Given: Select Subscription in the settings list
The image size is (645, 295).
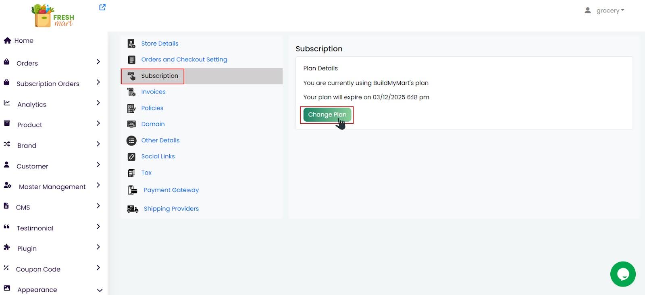Looking at the screenshot, I should pyautogui.click(x=159, y=76).
